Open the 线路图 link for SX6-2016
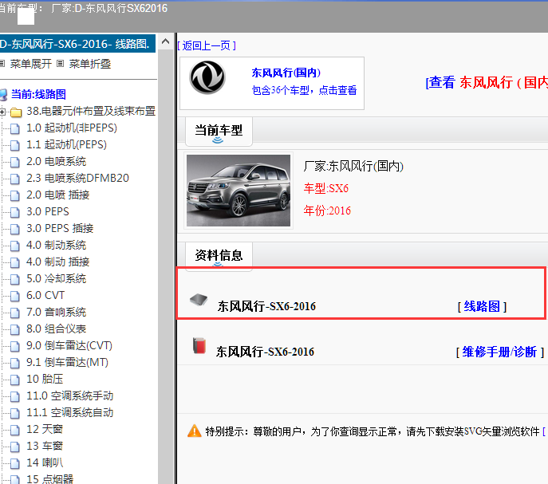Image resolution: width=548 pixels, height=484 pixels. pyautogui.click(x=482, y=306)
